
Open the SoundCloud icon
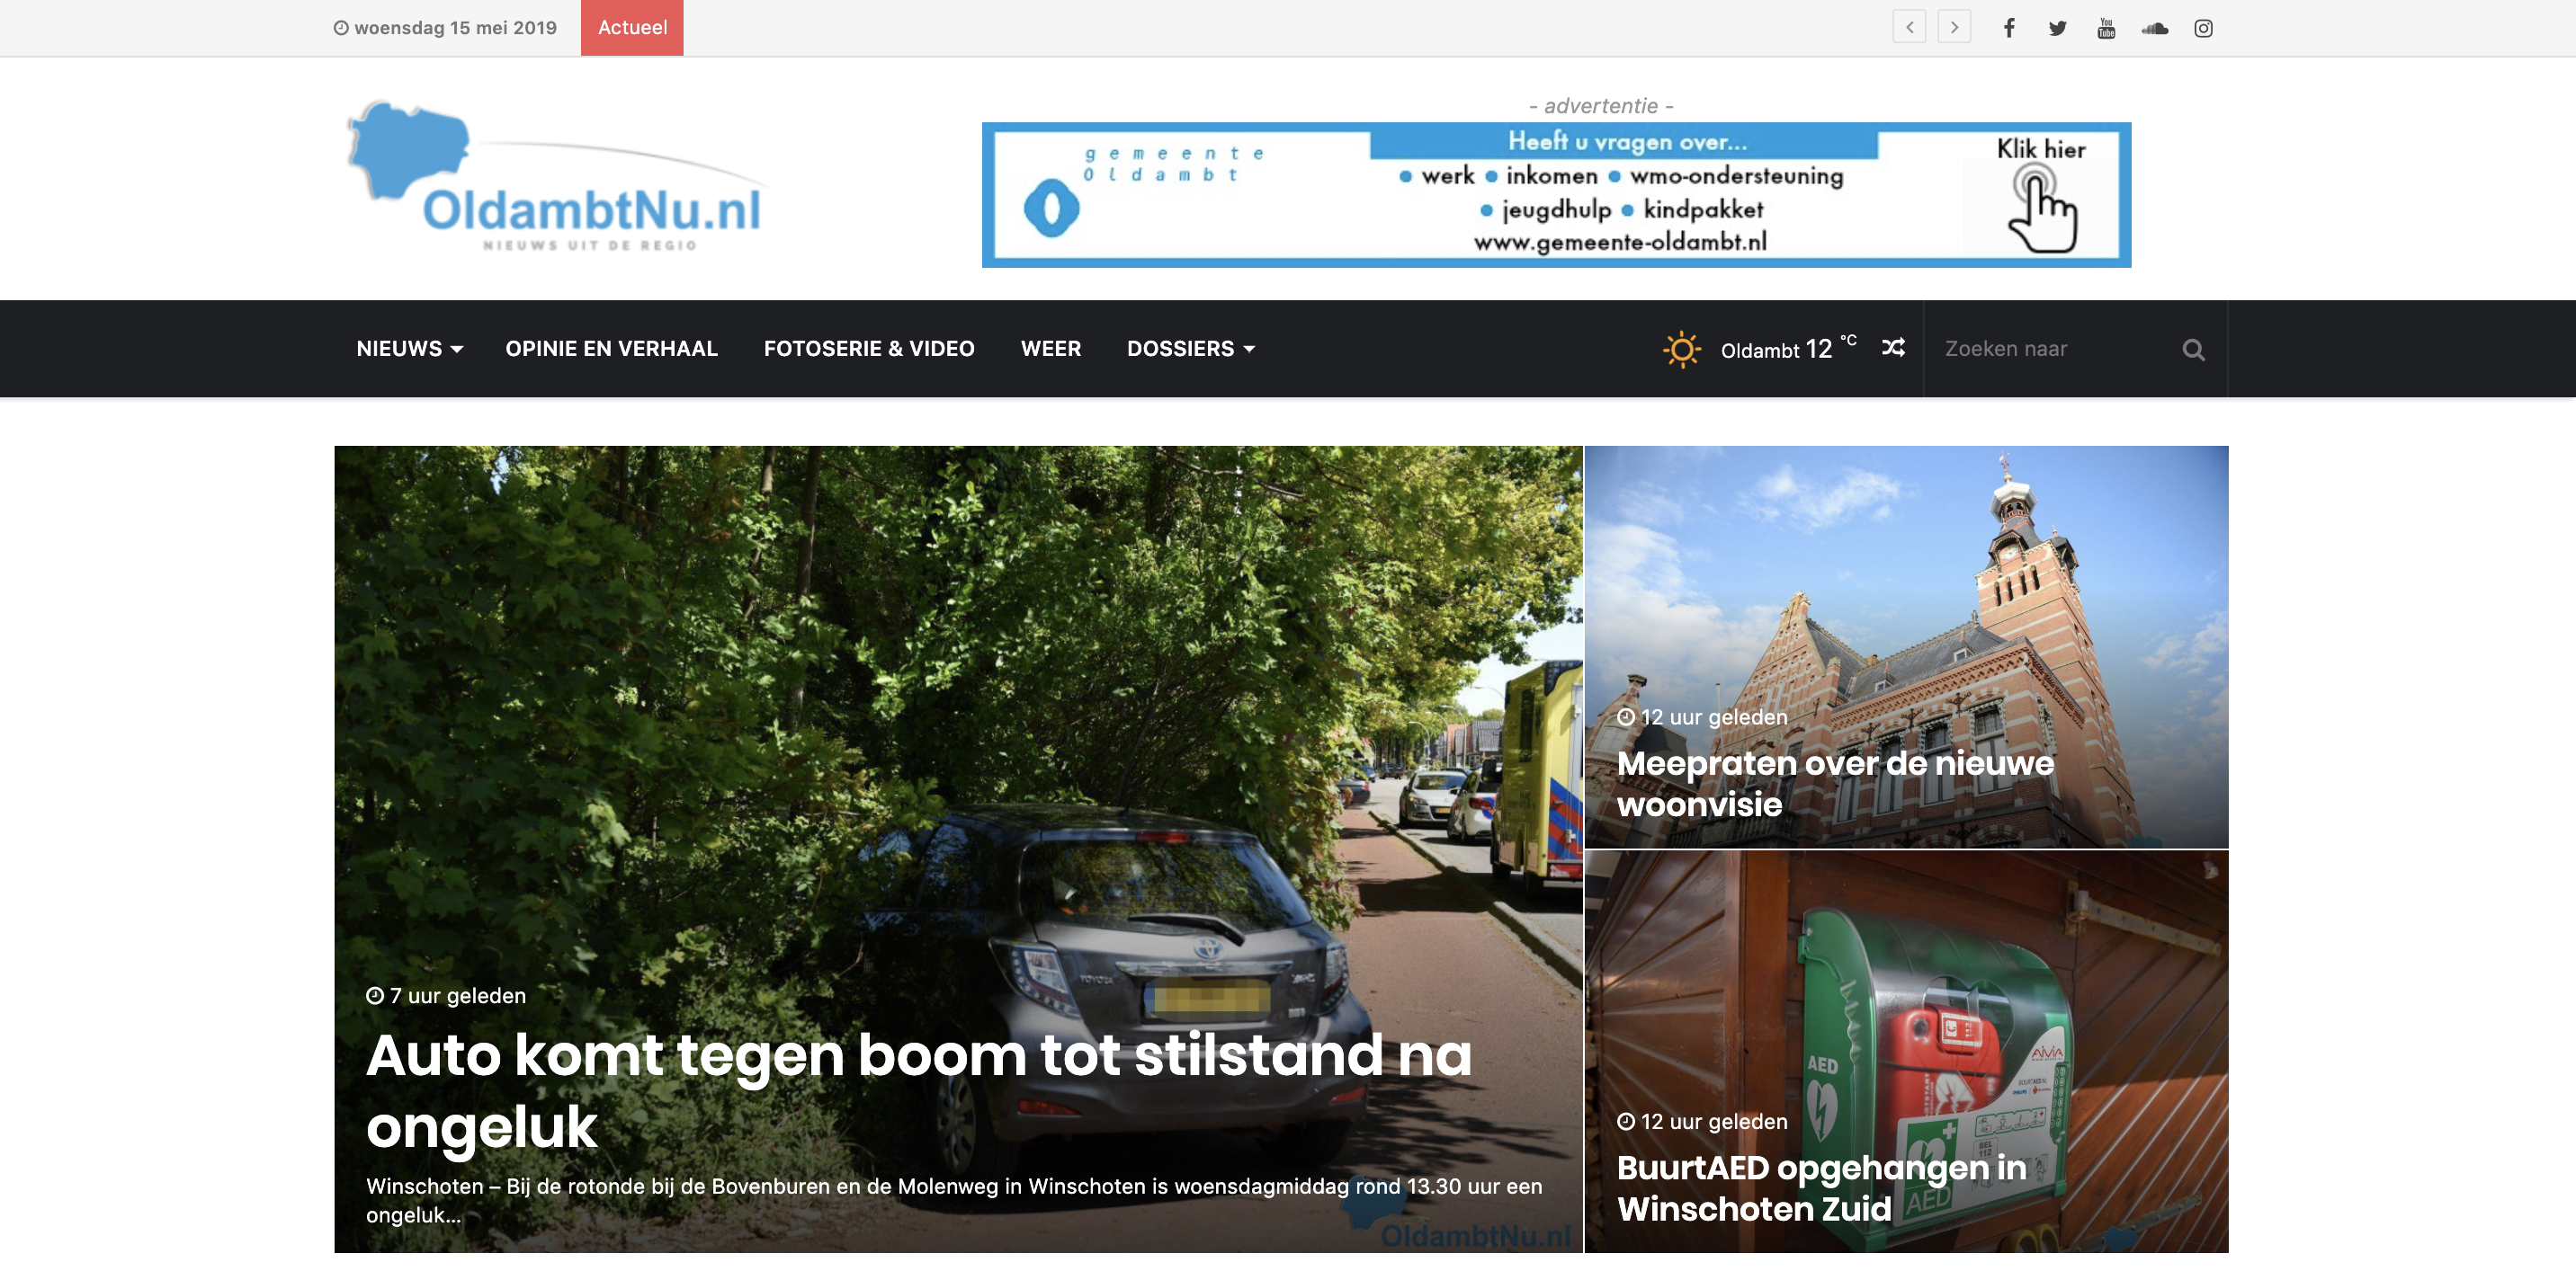click(2154, 28)
